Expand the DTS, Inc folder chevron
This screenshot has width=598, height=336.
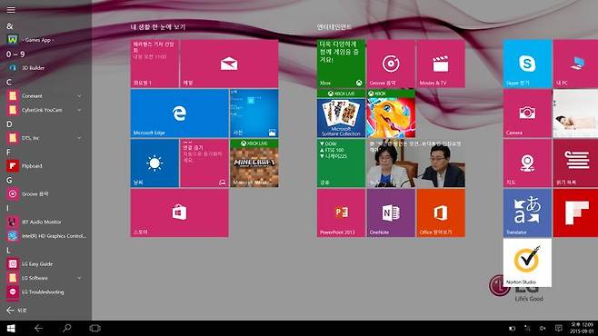tap(79, 138)
